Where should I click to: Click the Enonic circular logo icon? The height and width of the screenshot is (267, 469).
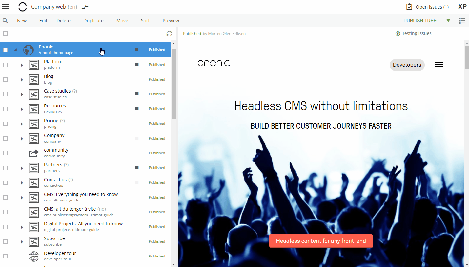click(23, 7)
